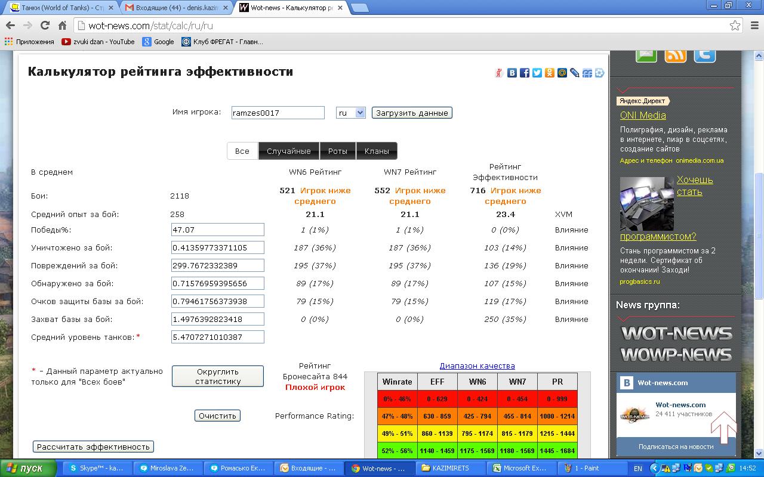Click the Округлить статистику button
Viewport: 764px width, 477px height.
pyautogui.click(x=218, y=376)
